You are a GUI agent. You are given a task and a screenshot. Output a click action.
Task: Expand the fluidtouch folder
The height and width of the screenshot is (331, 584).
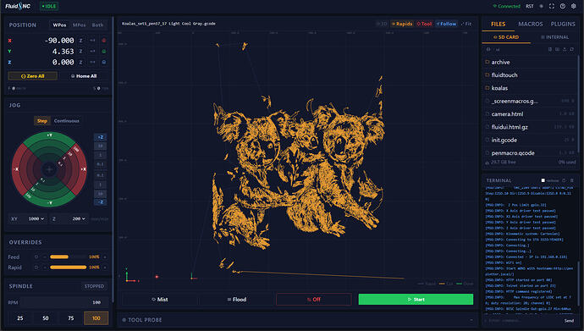(531, 75)
